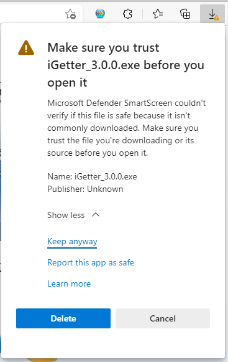Add this page to favorites star icon
This screenshot has height=362, width=228.
point(70,14)
